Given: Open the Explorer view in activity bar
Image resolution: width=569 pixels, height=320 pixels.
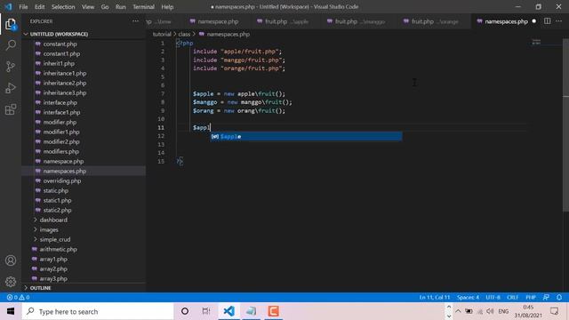Looking at the screenshot, I should pos(11,24).
